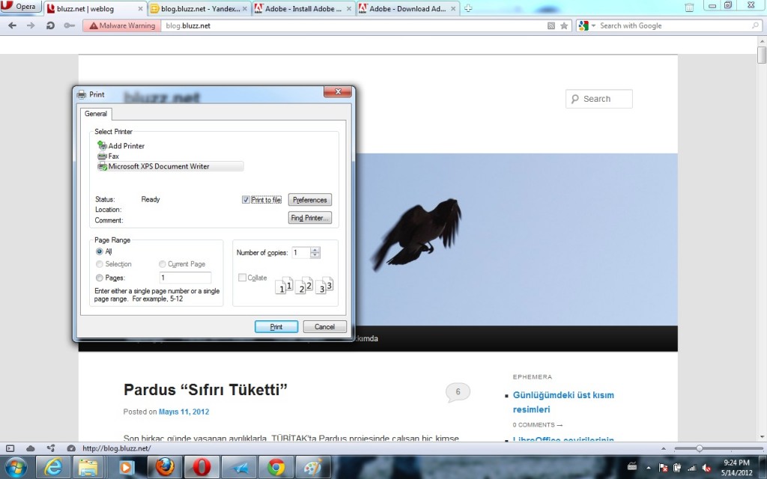Screen dimensions: 767x479
Task: Click the Pages number input field
Action: pos(186,278)
